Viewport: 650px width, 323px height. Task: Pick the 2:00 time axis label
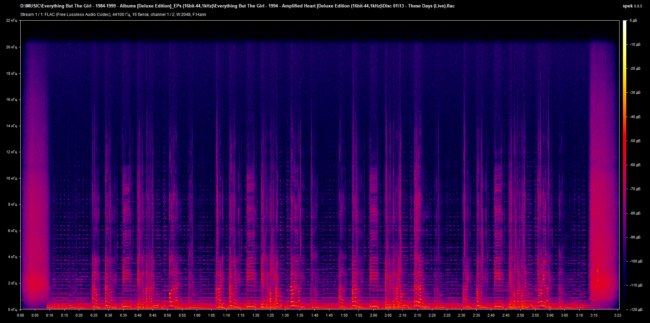(373, 315)
